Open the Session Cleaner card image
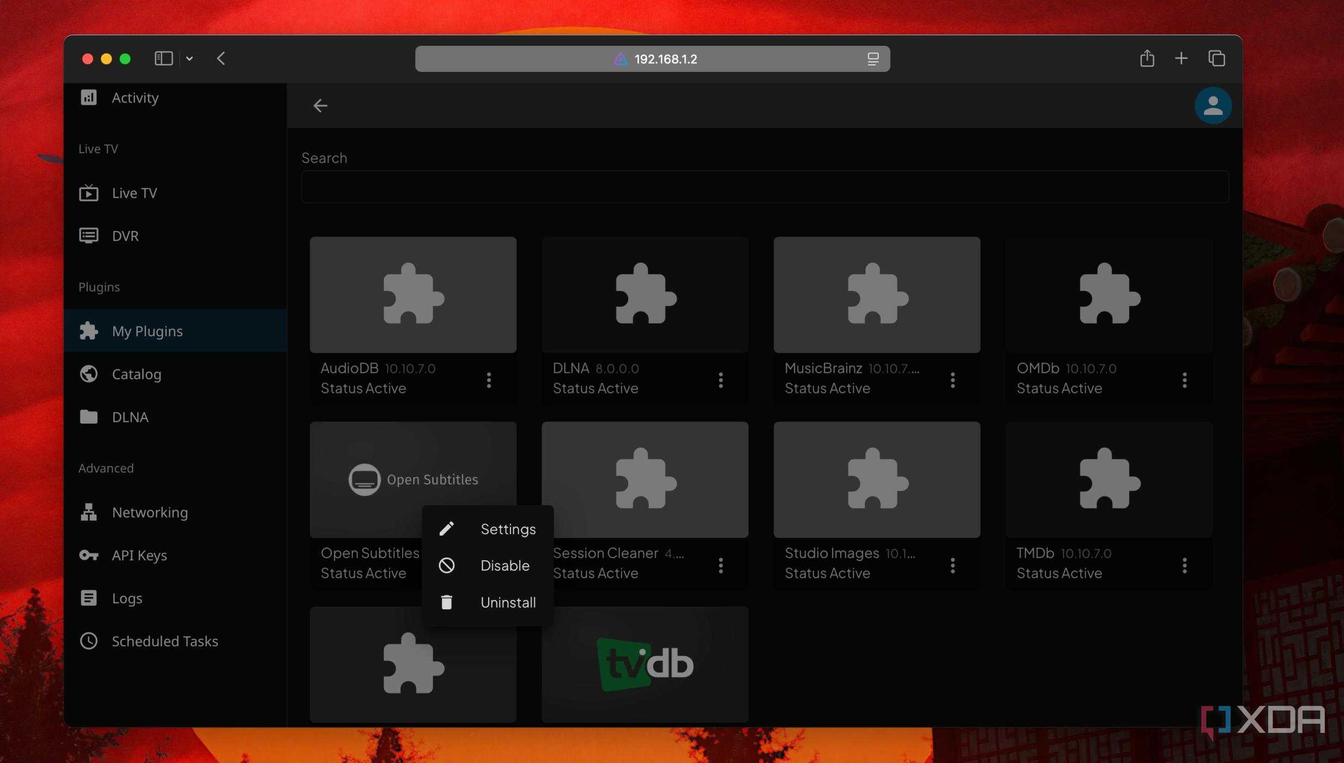 pyautogui.click(x=644, y=480)
